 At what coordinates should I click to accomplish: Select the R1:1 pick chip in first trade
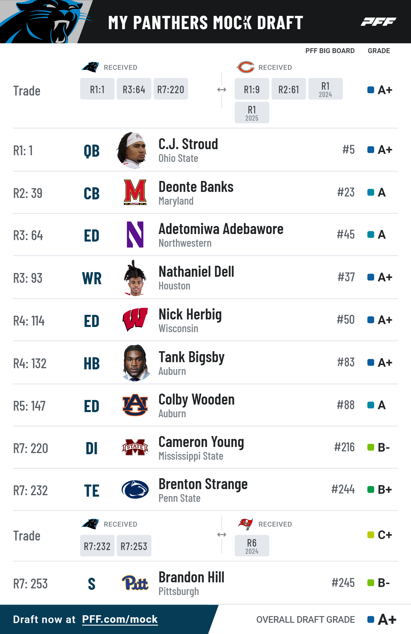point(97,89)
